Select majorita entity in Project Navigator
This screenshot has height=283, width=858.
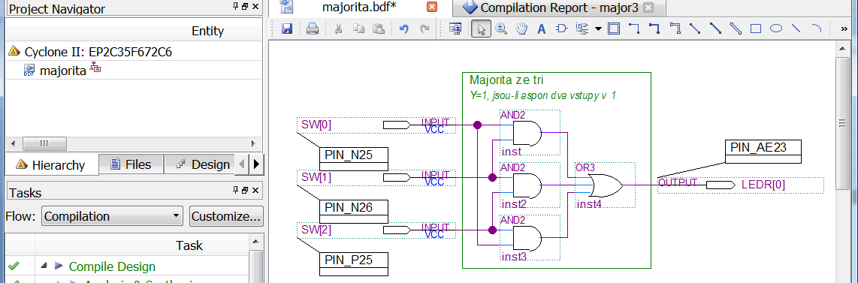[62, 71]
